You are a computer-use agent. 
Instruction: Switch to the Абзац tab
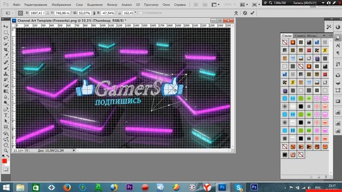pos(311,36)
